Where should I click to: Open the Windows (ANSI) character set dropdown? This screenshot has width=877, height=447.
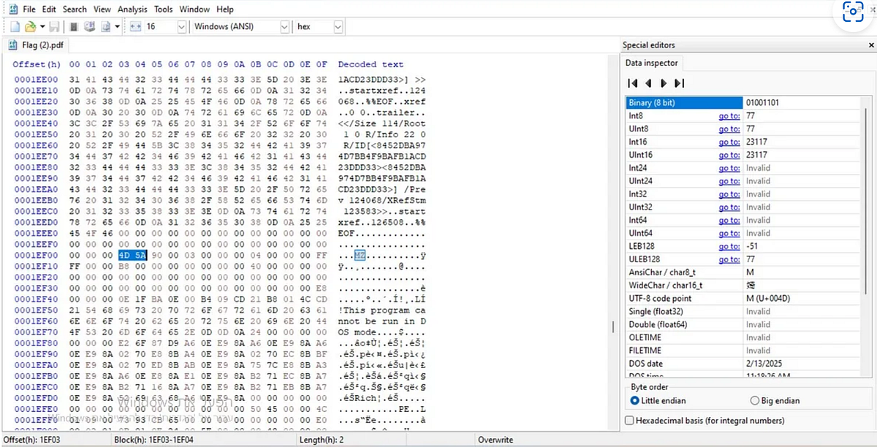coord(286,26)
